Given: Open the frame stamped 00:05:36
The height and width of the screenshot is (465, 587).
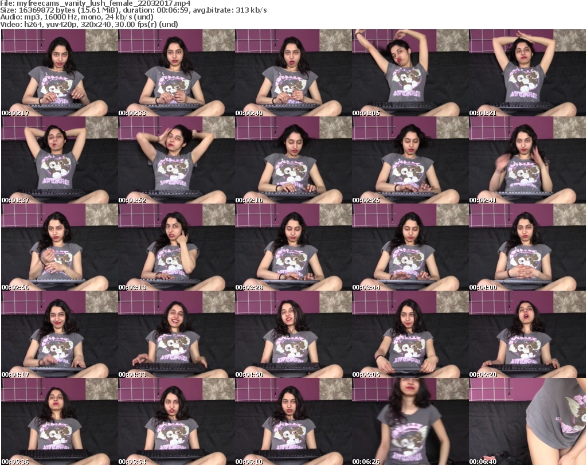Looking at the screenshot, I should 60,421.
